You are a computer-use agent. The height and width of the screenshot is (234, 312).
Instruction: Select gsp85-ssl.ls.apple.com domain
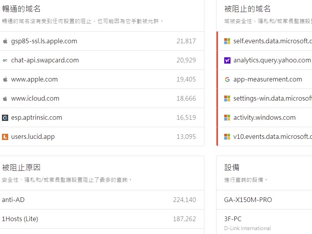(44, 41)
